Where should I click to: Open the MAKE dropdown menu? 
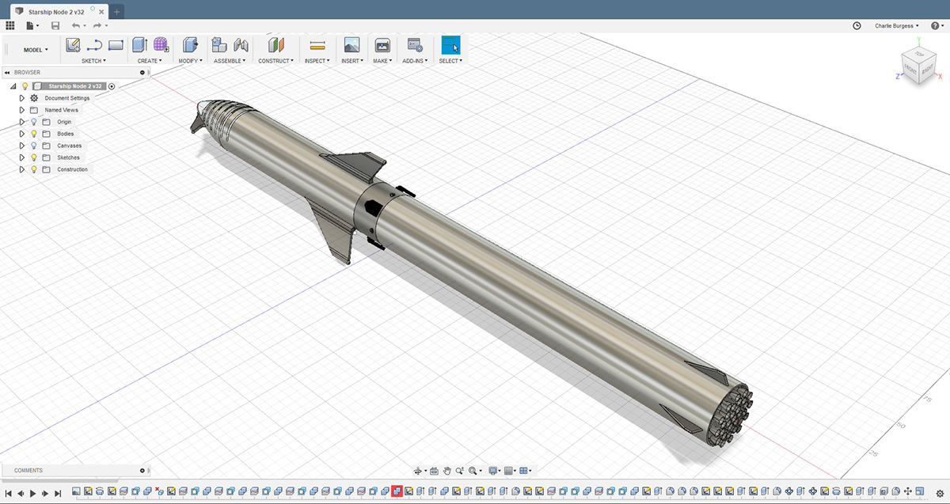(x=382, y=61)
